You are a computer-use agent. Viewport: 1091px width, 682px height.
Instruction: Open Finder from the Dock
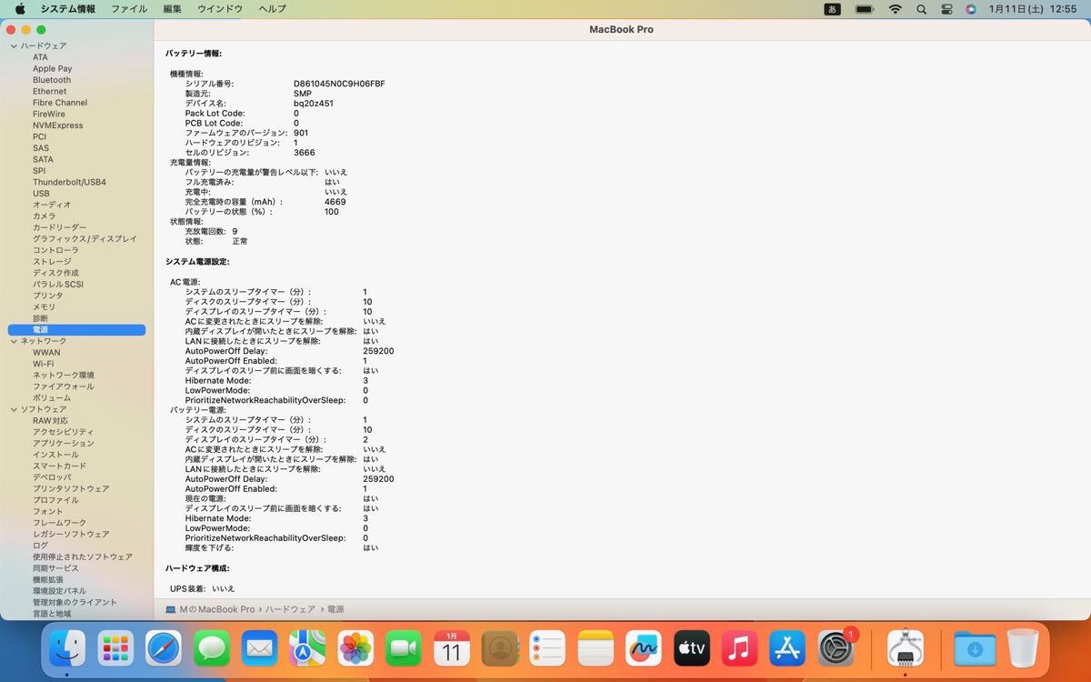(x=67, y=648)
